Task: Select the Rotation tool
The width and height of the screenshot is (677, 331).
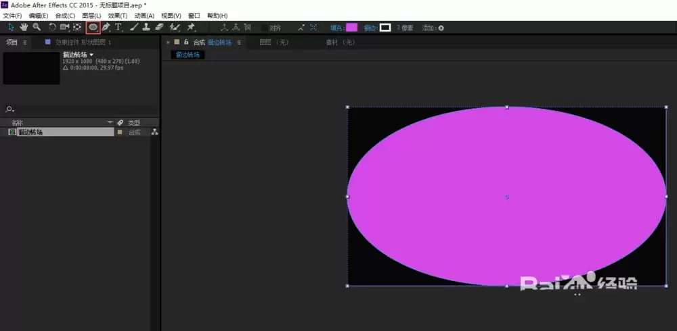Action: pos(52,27)
